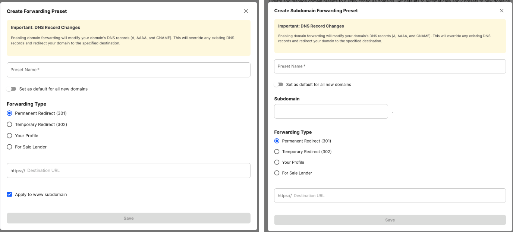
Task: Click 'Important: DNS Record Changes' heading in Forwarding Preset dialog
Action: coord(45,28)
